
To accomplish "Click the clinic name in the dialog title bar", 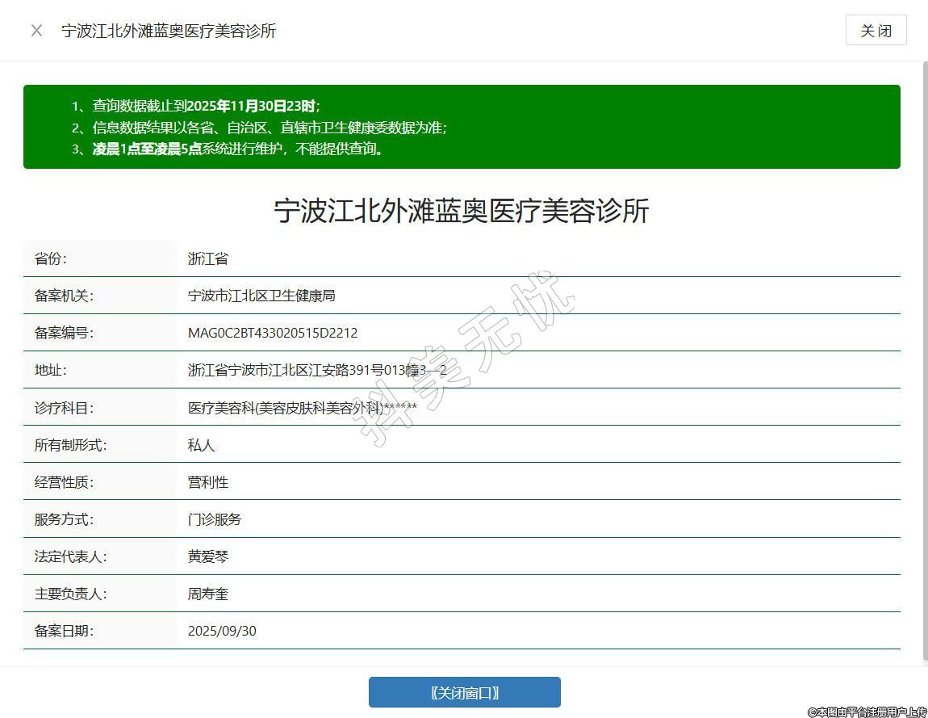I will click(169, 31).
